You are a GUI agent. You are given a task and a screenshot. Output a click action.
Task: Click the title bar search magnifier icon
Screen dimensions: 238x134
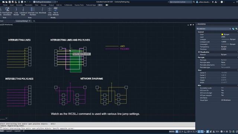[194, 2]
